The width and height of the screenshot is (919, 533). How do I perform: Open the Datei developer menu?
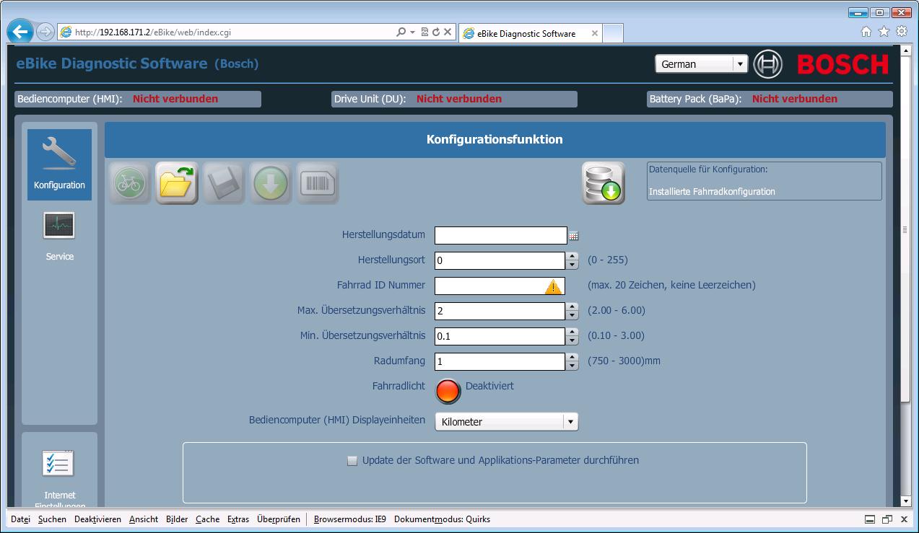[21, 519]
